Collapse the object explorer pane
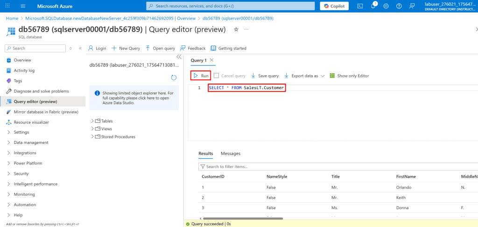The width and height of the screenshot is (478, 227). 178,57
